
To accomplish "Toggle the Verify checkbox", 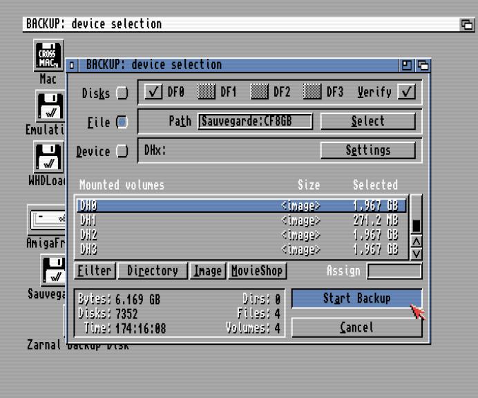I will [x=413, y=93].
